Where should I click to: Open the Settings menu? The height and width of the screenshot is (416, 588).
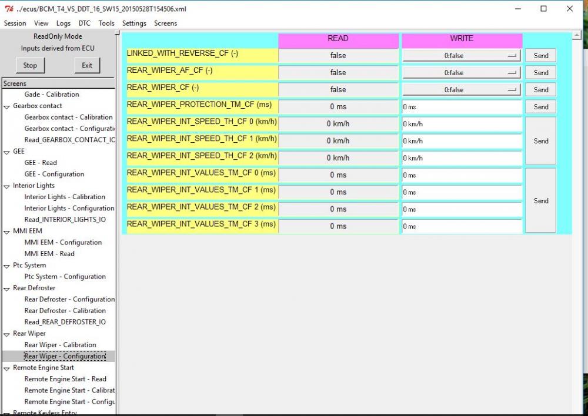(134, 24)
